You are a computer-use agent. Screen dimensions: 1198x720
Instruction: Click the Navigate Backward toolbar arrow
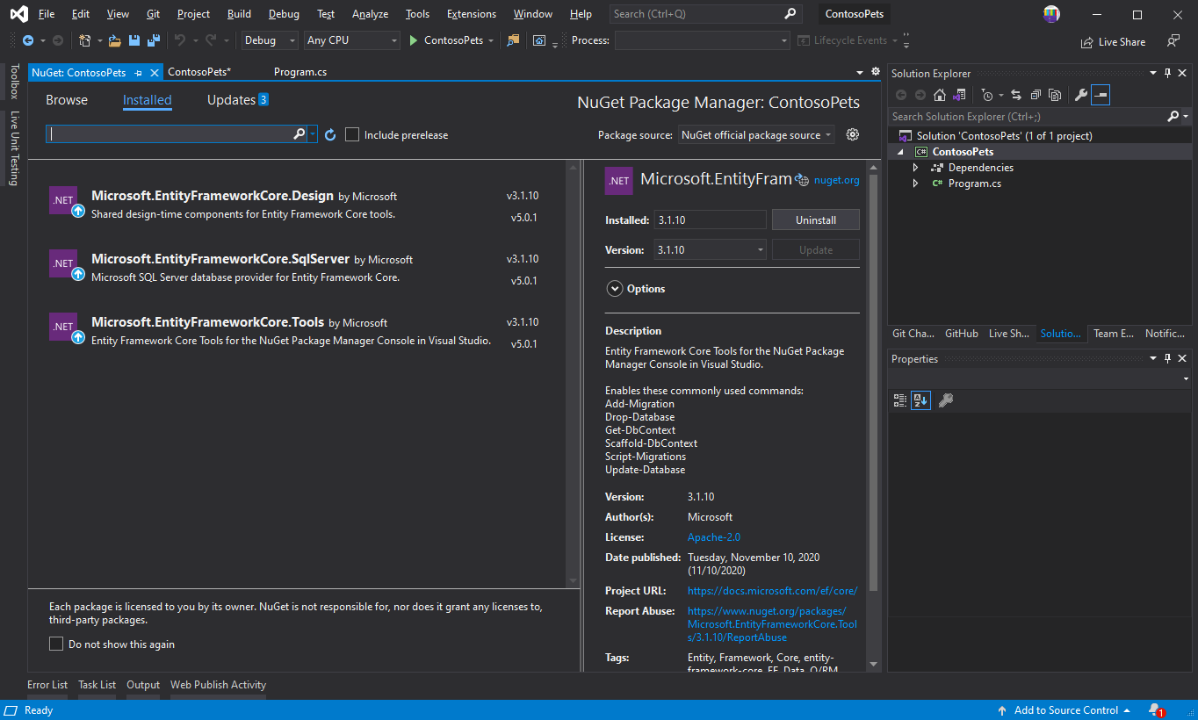pos(28,40)
